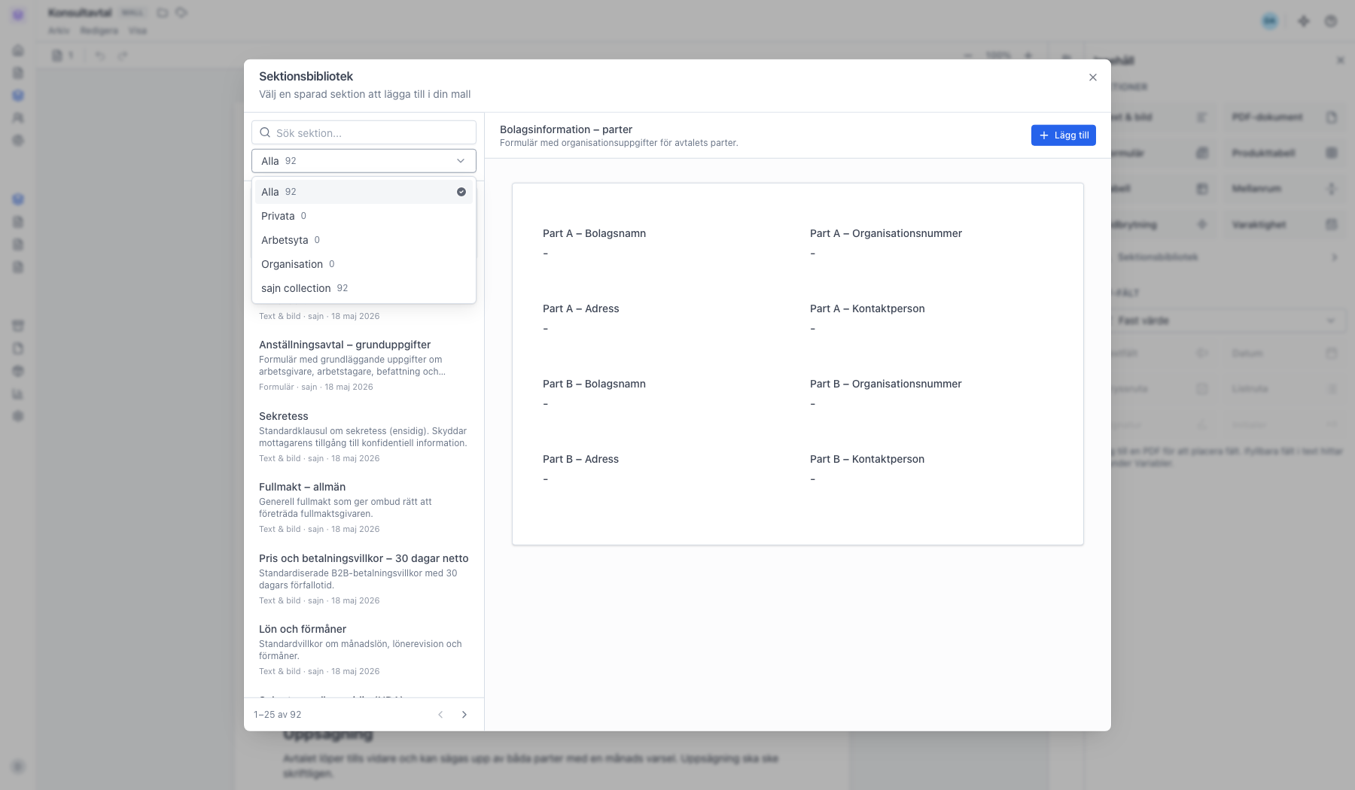Select Alla option in dropdown list
This screenshot has height=790, width=1355.
pyautogui.click(x=364, y=192)
